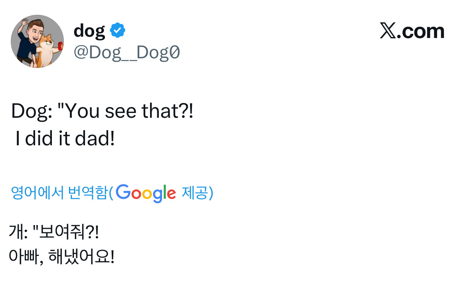Click the blue capital G in Google
The width and height of the screenshot is (467, 291).
[124, 192]
